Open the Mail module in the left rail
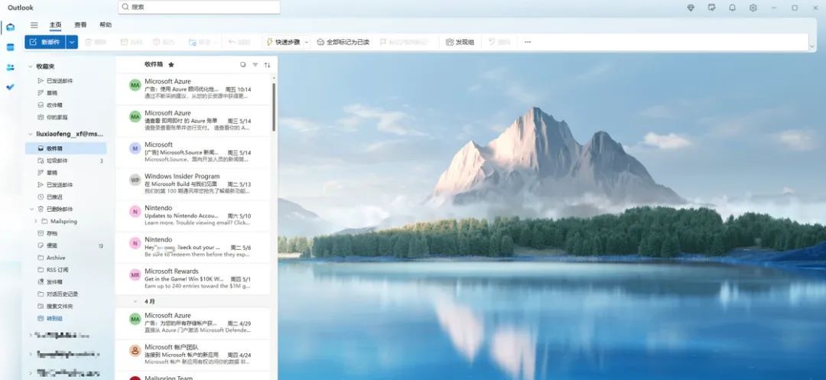 [x=11, y=28]
